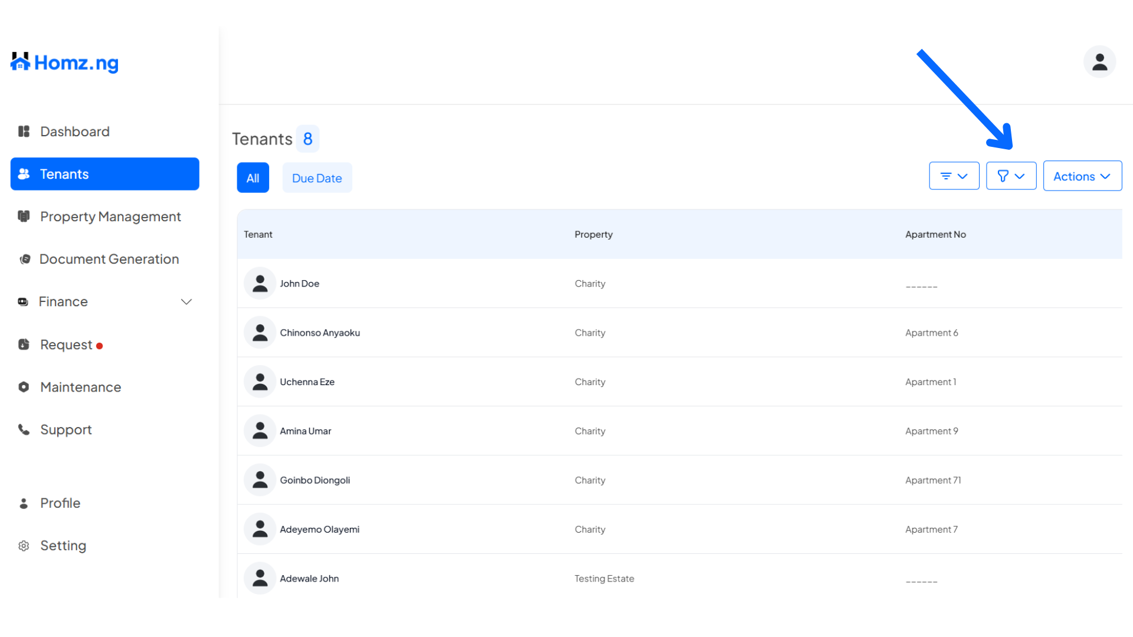Click the Profile person icon in sidebar
The height and width of the screenshot is (637, 1133).
coord(24,503)
